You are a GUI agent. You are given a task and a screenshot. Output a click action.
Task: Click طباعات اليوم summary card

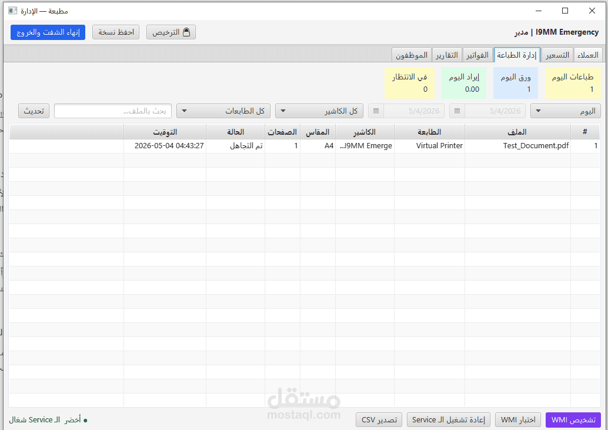pyautogui.click(x=573, y=83)
